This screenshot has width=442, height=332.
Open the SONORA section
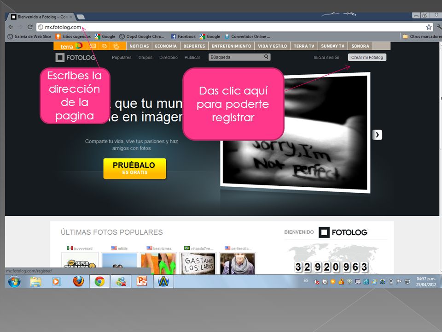click(x=360, y=46)
